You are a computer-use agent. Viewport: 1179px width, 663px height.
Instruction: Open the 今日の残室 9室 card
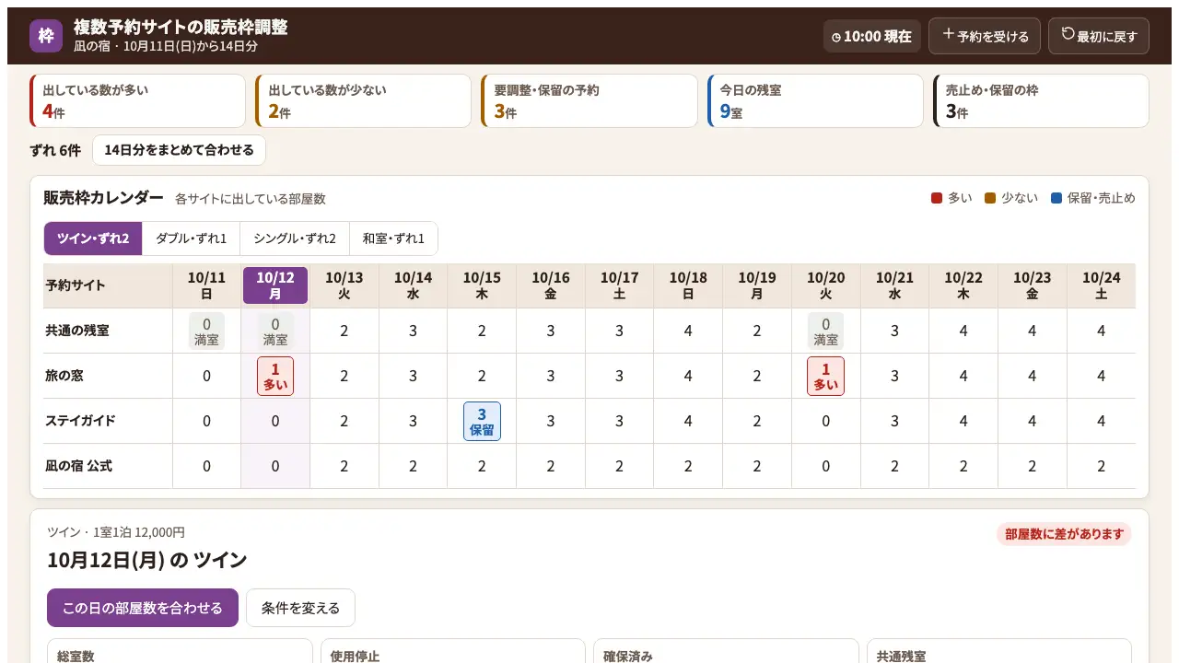[x=815, y=100]
